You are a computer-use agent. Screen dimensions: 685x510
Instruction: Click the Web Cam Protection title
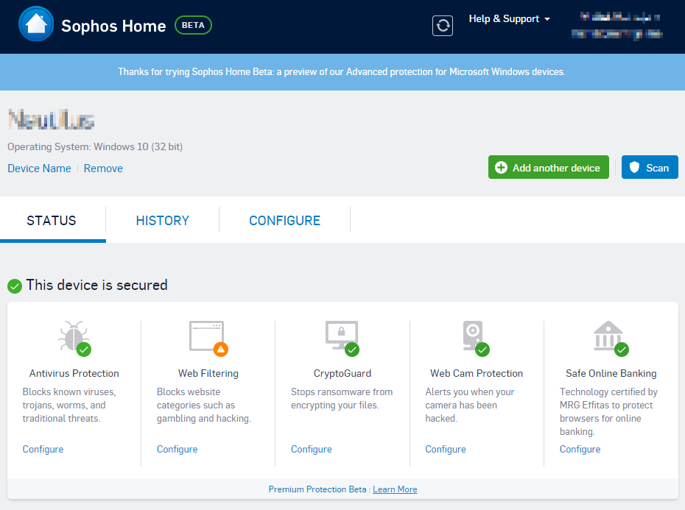click(x=477, y=373)
